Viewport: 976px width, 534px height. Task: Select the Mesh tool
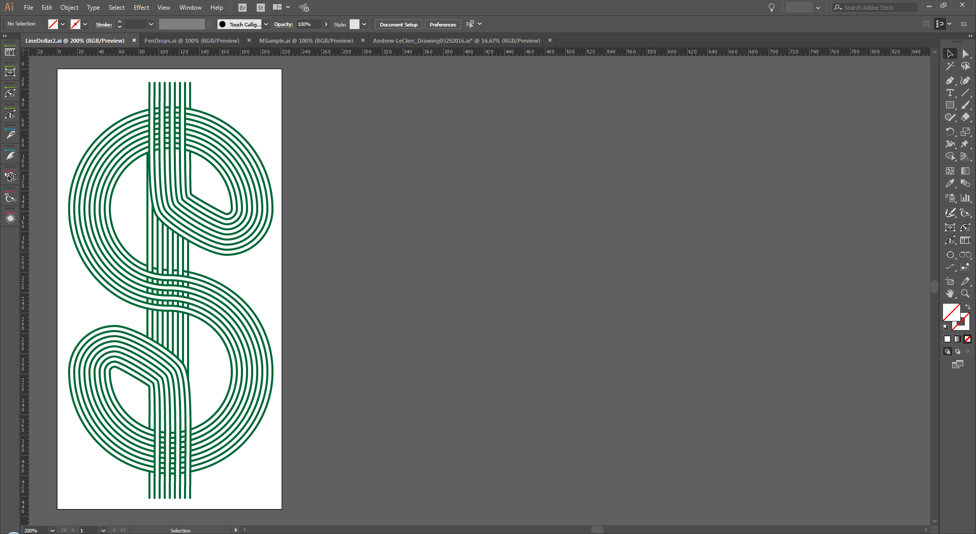click(x=950, y=171)
